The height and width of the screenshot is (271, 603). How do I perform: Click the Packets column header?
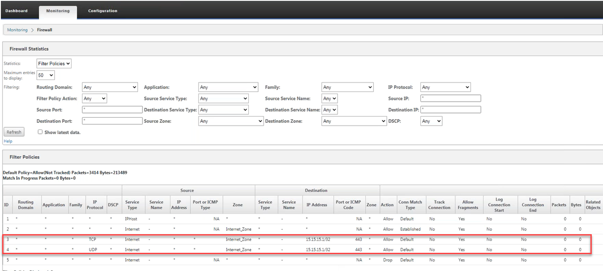tap(558, 205)
